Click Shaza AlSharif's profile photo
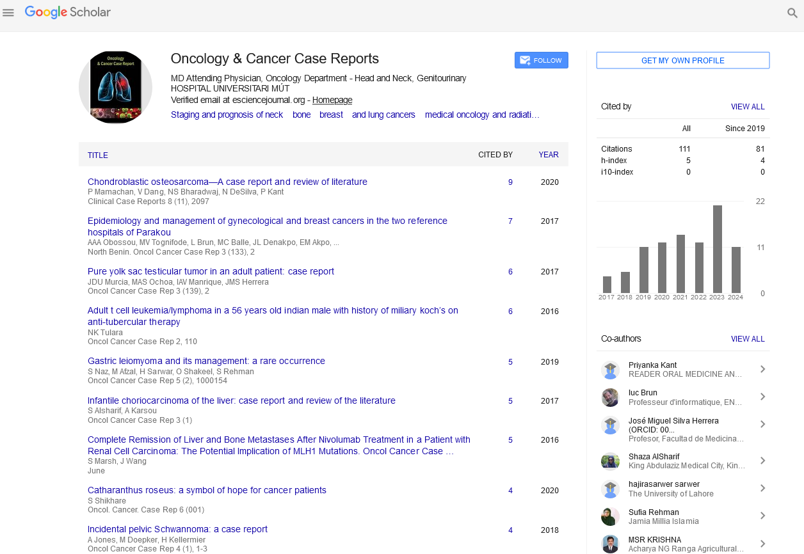Image resolution: width=804 pixels, height=554 pixels. click(x=611, y=461)
